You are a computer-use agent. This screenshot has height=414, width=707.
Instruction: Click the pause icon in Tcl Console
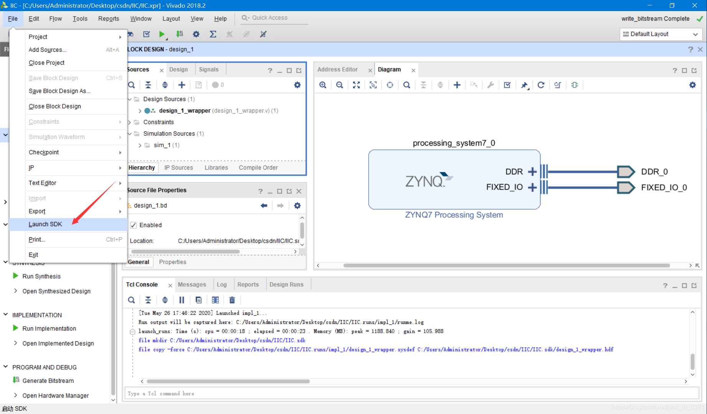(182, 300)
